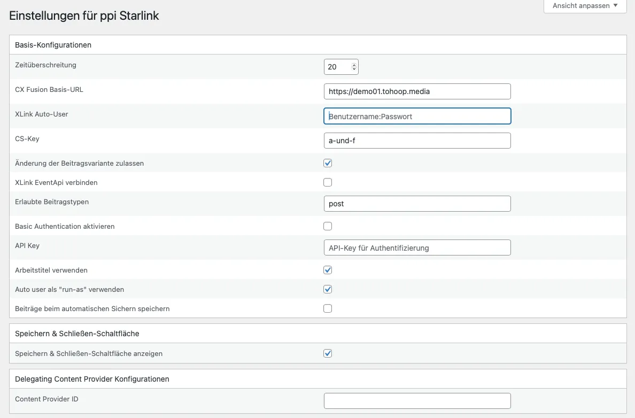Image resolution: width=635 pixels, height=418 pixels.
Task: Click the Arbeitstitel verwenden label
Action: point(51,270)
